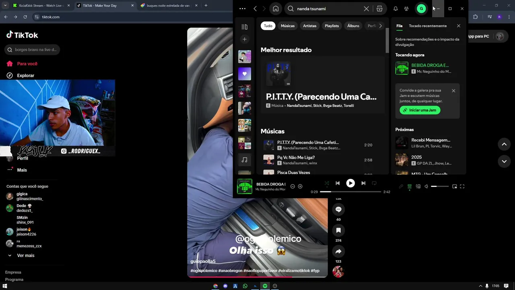Open Spotify miniplayer
This screenshot has width=515, height=290.
pyautogui.click(x=455, y=186)
